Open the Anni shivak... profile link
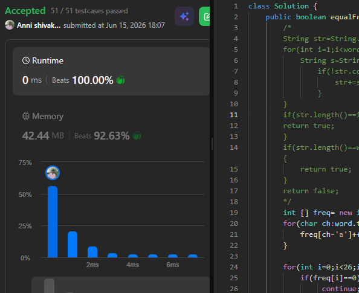359x293 pixels. 39,25
